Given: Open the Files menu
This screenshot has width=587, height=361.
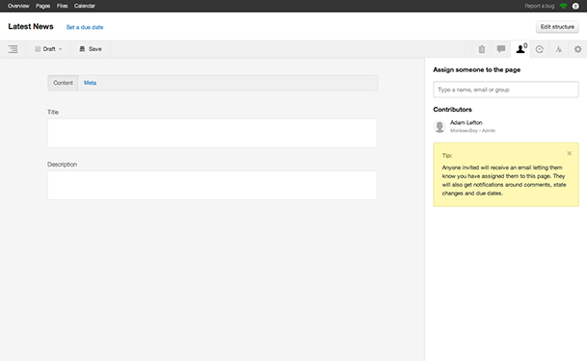Looking at the screenshot, I should (62, 6).
